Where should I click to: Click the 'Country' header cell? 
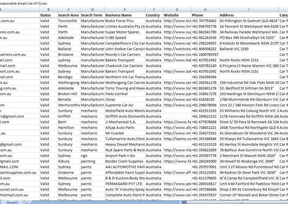coord(154,15)
